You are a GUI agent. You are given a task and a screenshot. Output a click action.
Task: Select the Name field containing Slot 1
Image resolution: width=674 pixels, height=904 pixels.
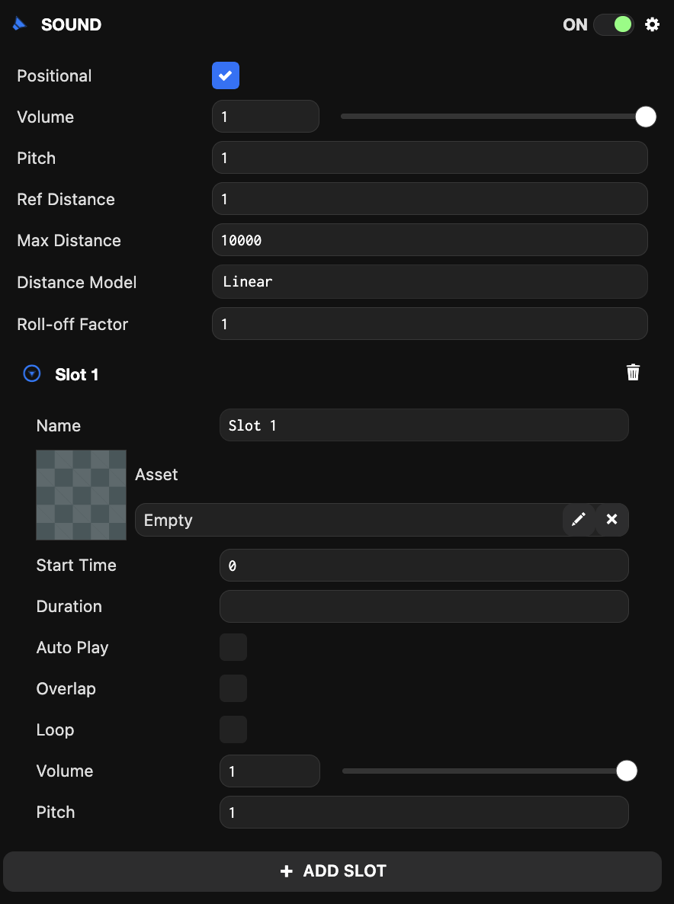click(424, 425)
